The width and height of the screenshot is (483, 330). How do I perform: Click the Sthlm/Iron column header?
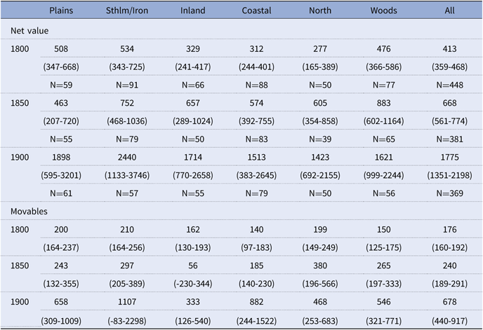click(x=126, y=11)
